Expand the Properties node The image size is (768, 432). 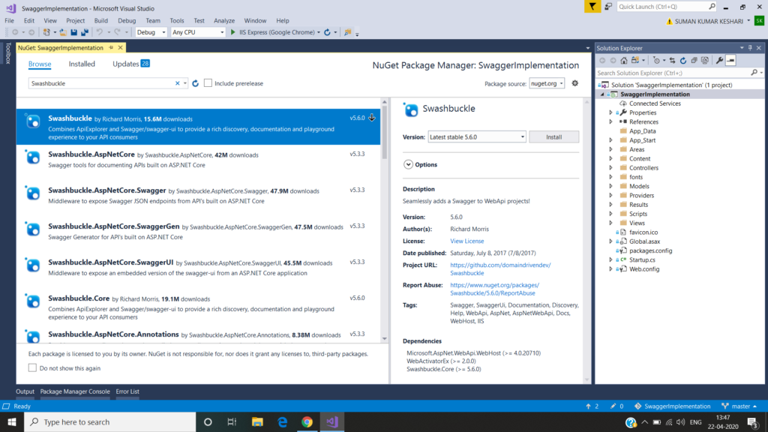click(x=610, y=112)
